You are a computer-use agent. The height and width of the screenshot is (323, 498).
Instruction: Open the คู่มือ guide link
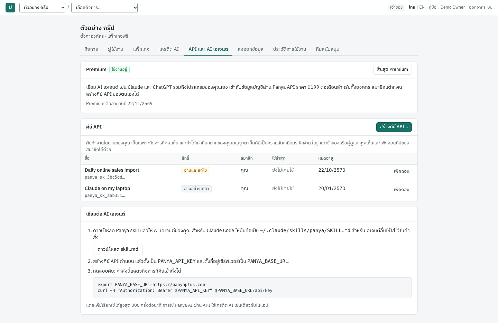(433, 7)
